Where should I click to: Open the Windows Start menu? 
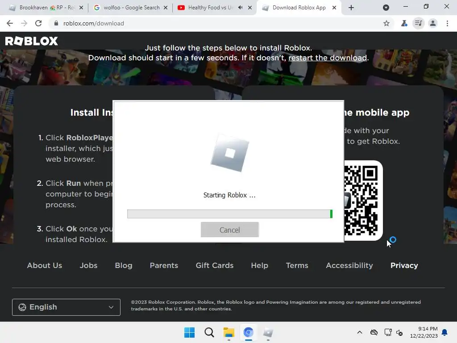pos(189,332)
